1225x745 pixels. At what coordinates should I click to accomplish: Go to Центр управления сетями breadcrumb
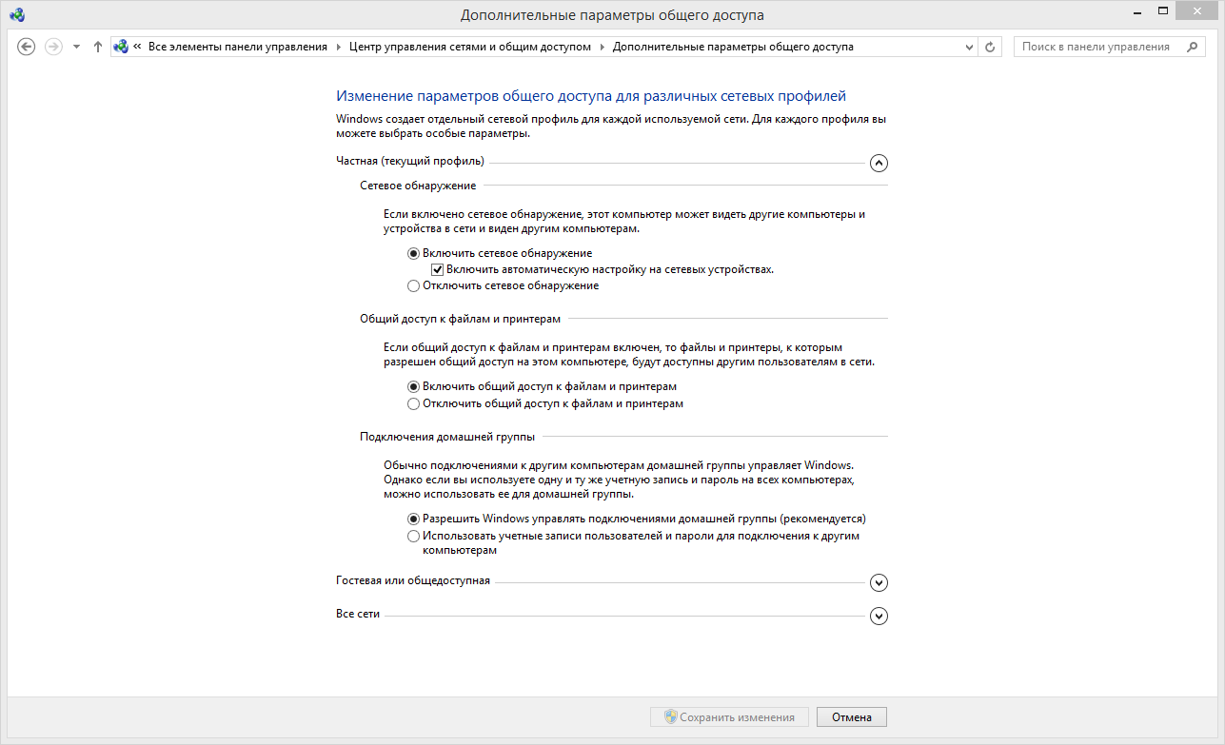[x=469, y=47]
